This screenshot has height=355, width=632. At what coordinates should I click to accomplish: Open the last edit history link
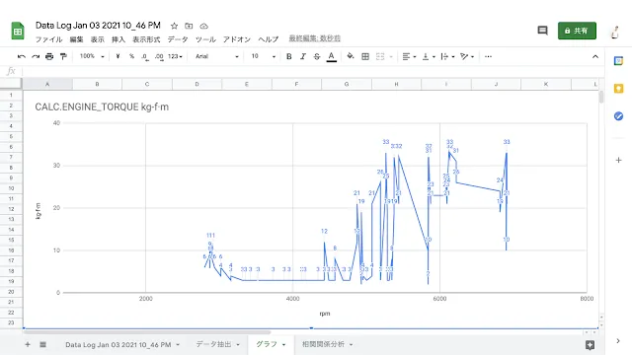coord(314,38)
